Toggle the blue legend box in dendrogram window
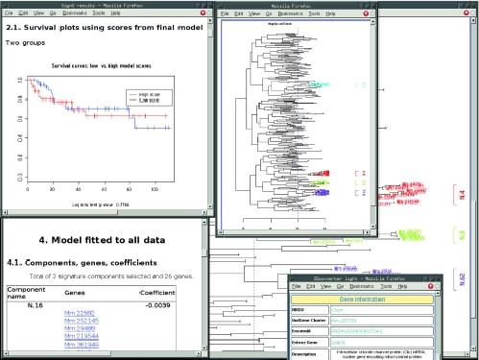This screenshot has height=360, width=479. point(357,193)
